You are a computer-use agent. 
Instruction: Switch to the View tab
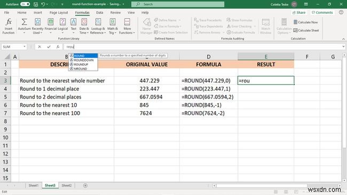[131, 13]
